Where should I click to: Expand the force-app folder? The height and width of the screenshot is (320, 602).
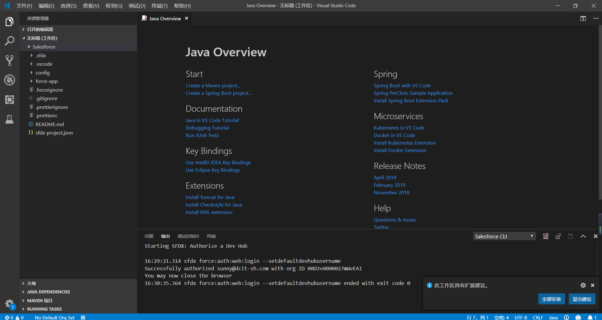pyautogui.click(x=78, y=81)
